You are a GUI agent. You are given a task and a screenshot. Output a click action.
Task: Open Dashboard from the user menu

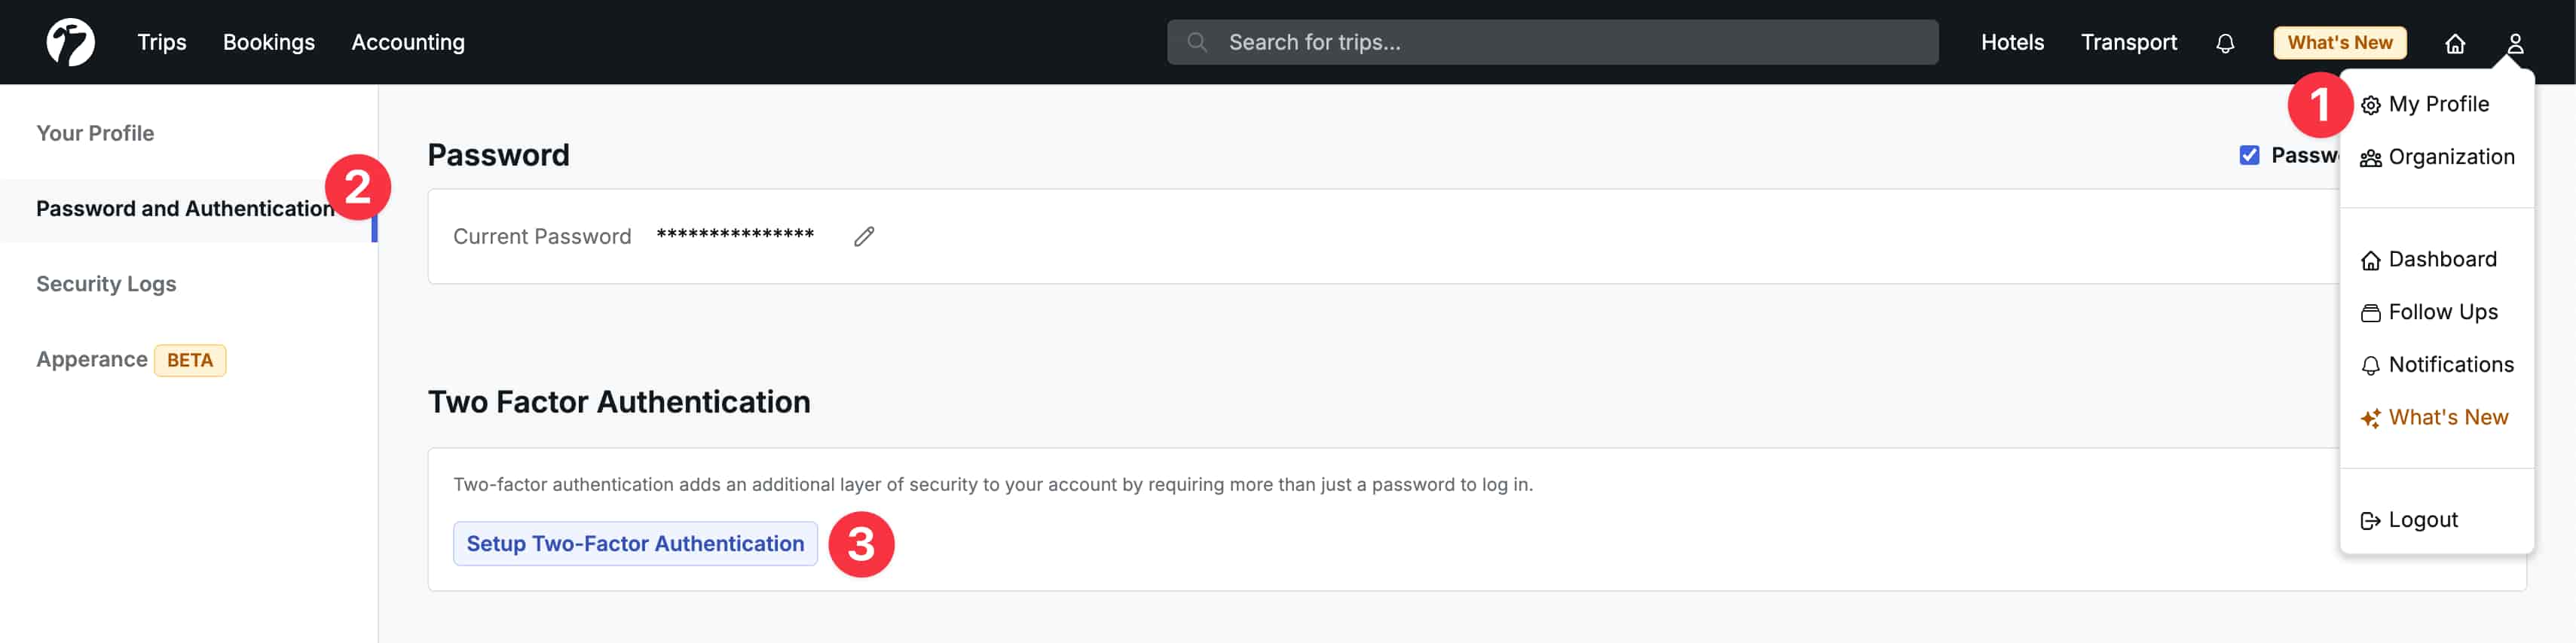coord(2441,260)
